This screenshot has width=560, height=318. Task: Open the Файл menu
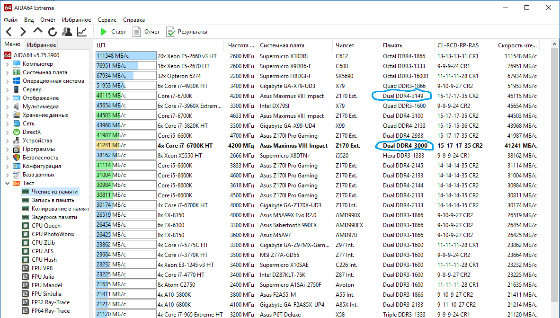click(x=11, y=19)
